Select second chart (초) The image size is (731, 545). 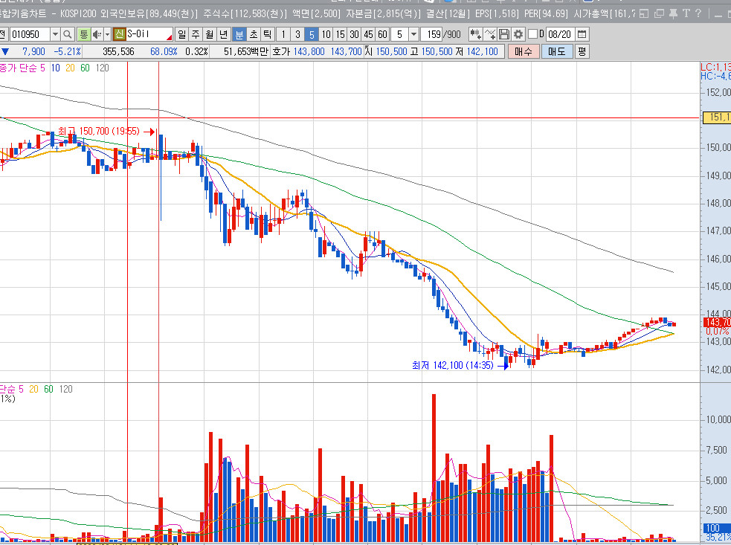pyautogui.click(x=254, y=34)
